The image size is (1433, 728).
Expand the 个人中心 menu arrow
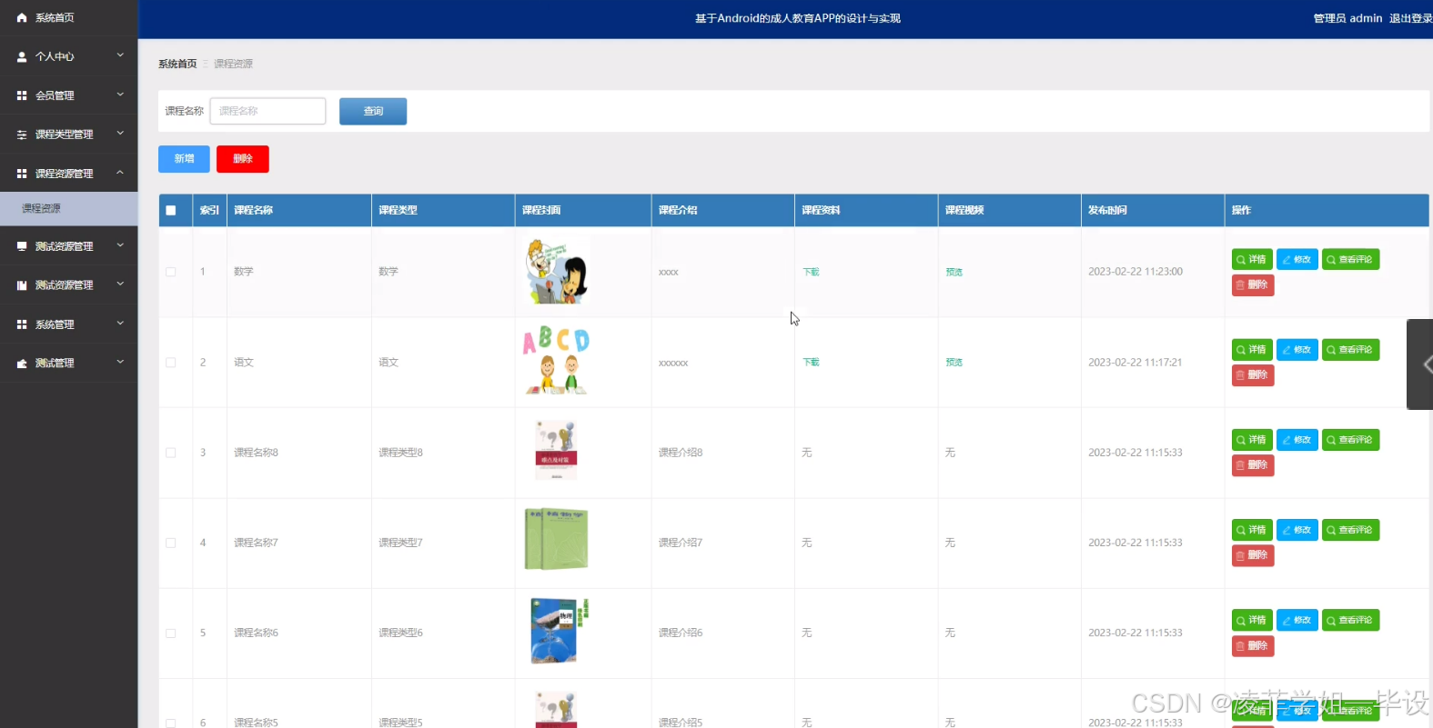click(120, 55)
